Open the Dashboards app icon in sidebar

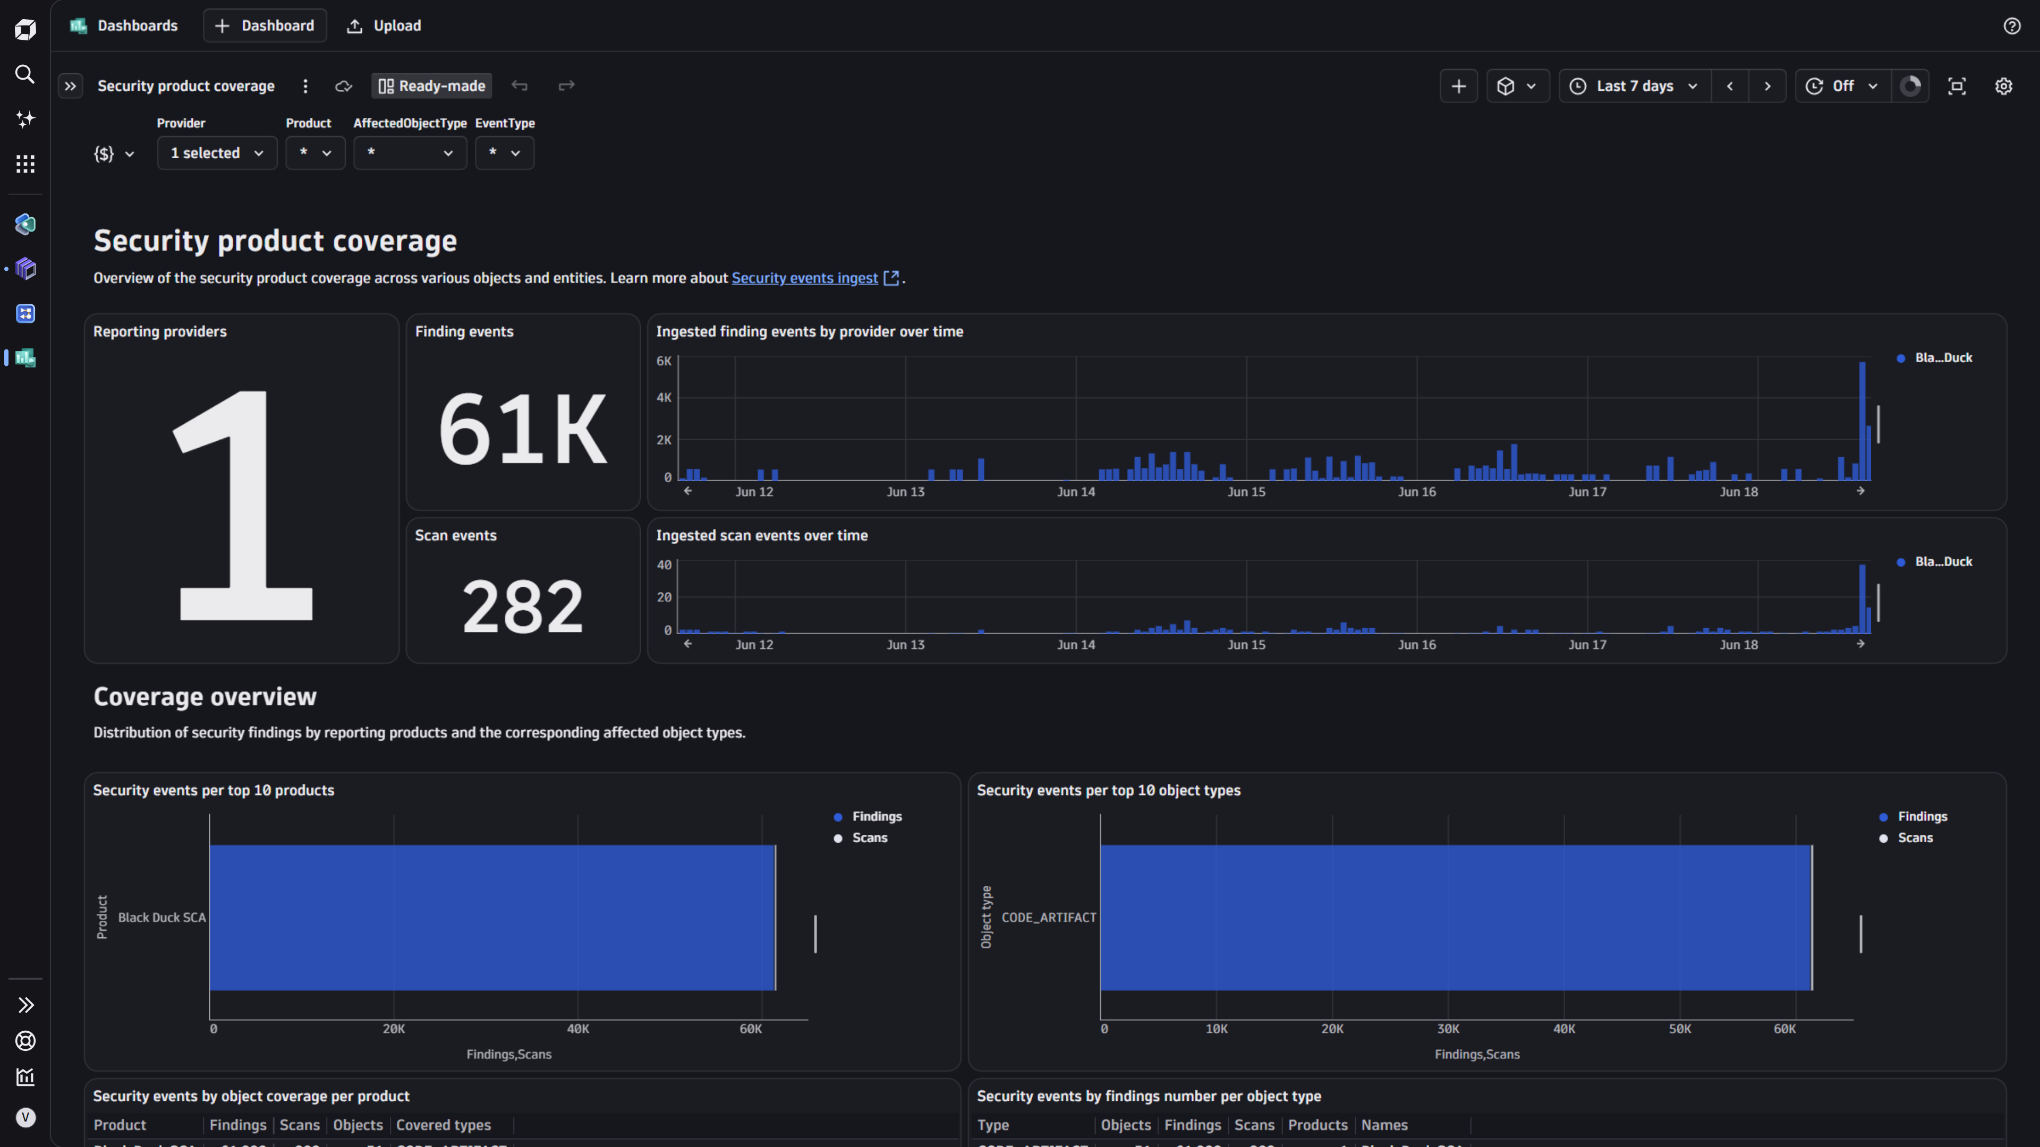25,358
